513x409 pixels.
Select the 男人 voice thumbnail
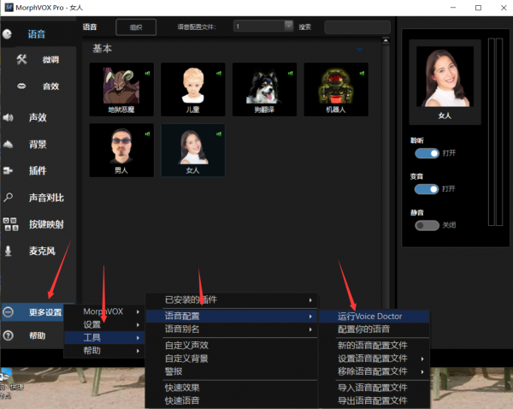coord(121,151)
